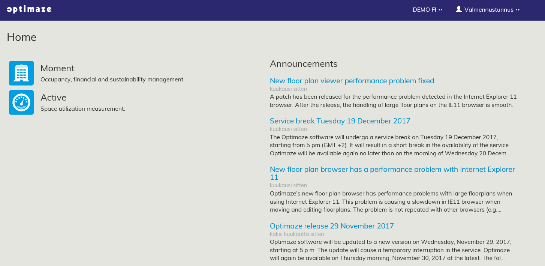Open 'Optimaze release 29 November 2017' announcement
The image size is (545, 266).
coord(331,226)
